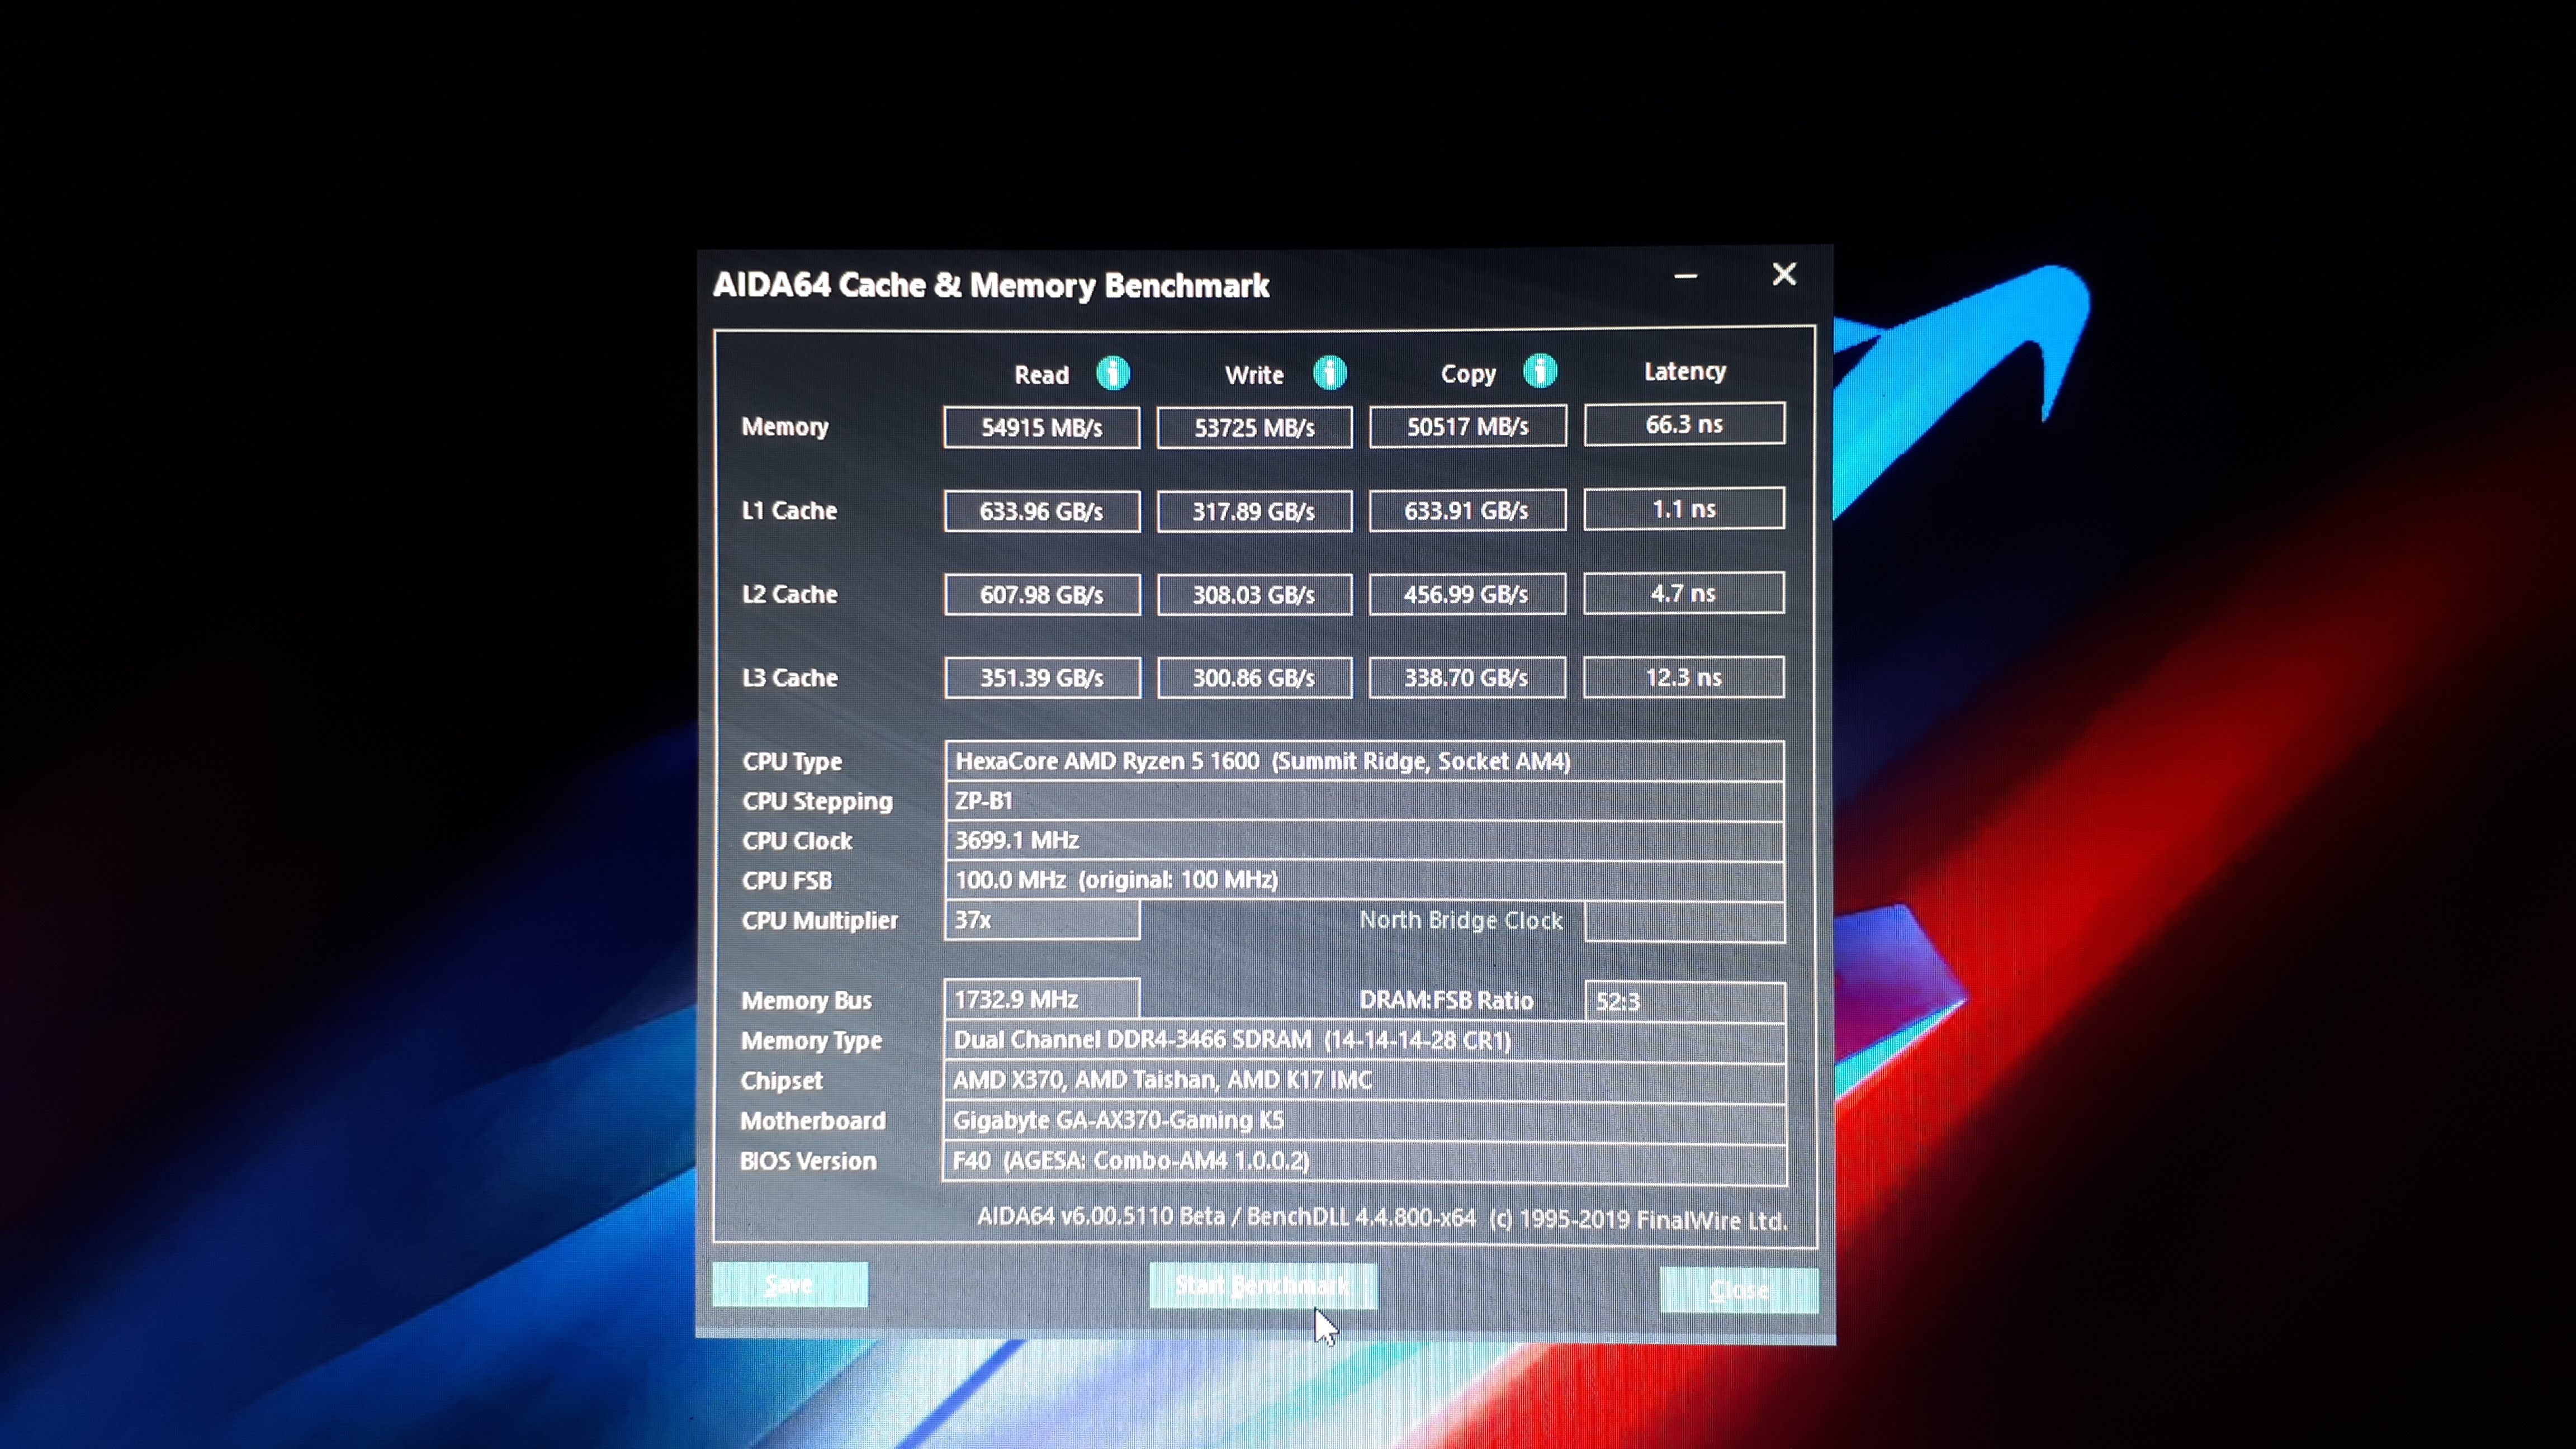
Task: Click the L2 Cache copy result field
Action: 1466,593
